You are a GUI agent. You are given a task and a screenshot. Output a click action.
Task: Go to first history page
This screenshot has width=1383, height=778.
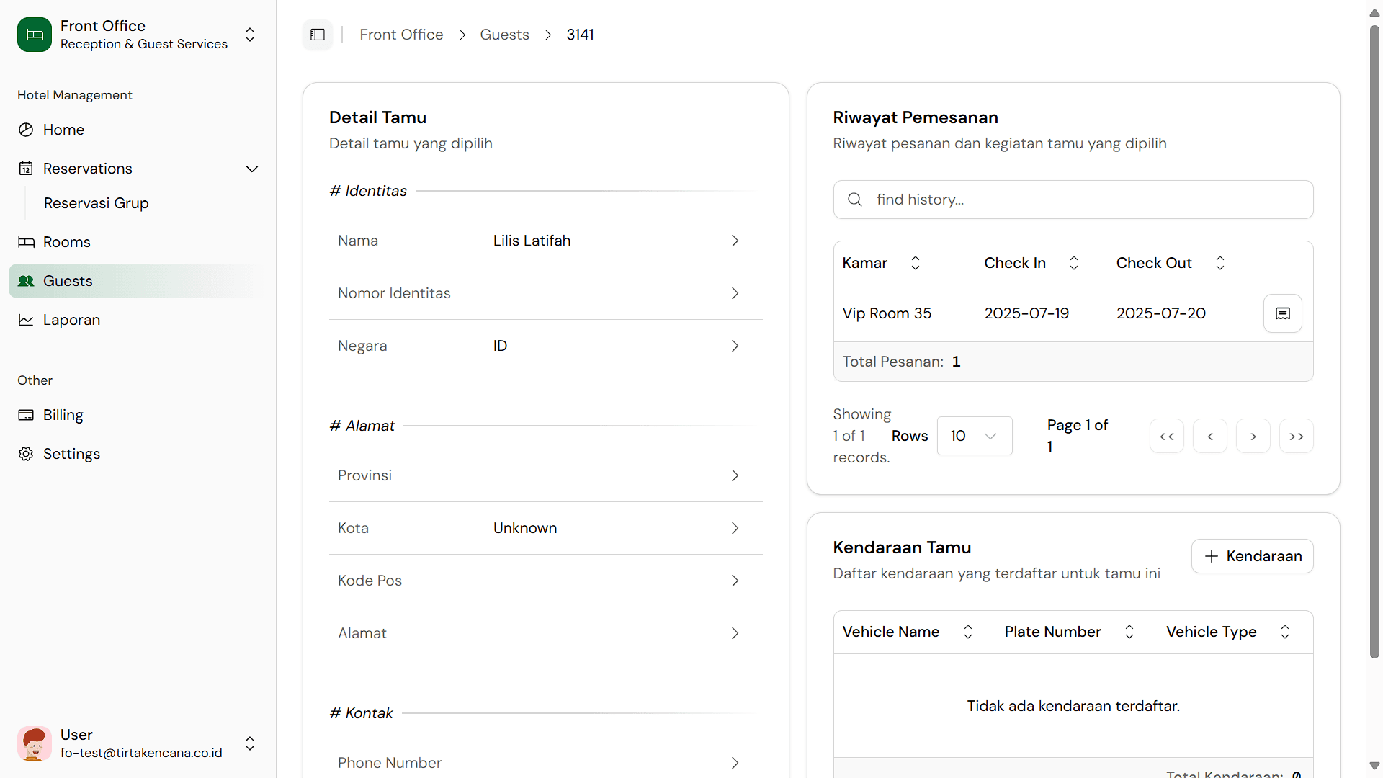[1166, 437]
